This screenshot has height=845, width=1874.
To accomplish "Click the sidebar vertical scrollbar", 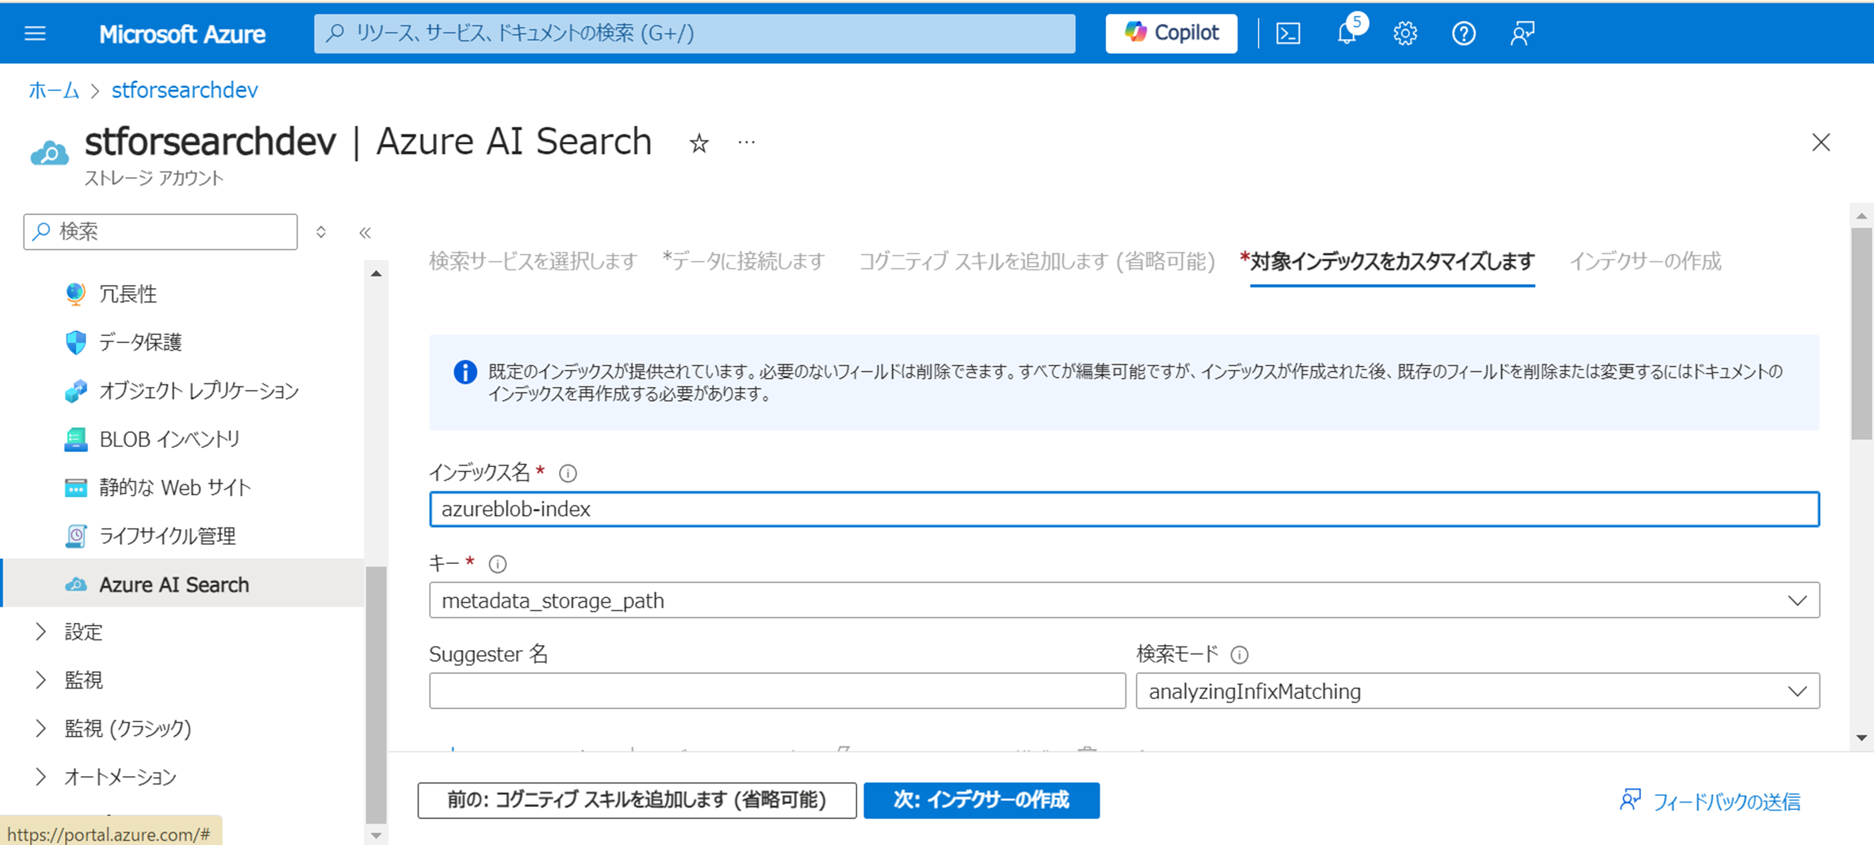I will (376, 694).
